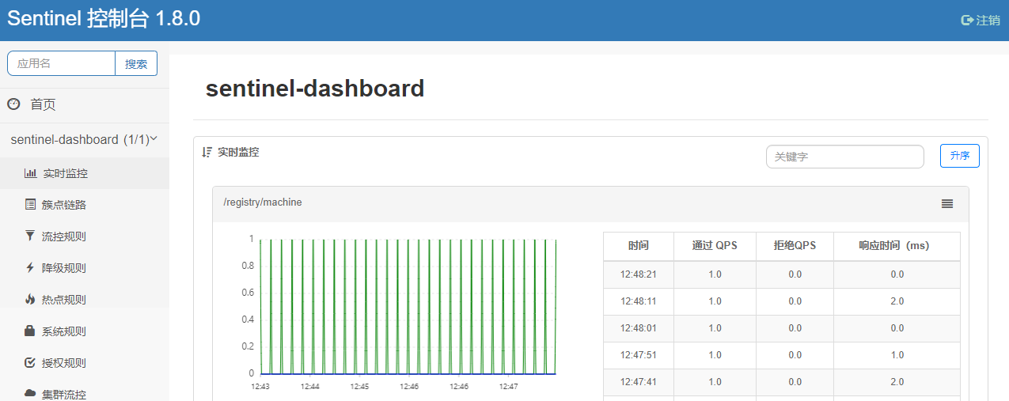The height and width of the screenshot is (401, 1009).
Task: Click the Sentinel 控制台 1.8.0 title link
Action: pos(104,19)
